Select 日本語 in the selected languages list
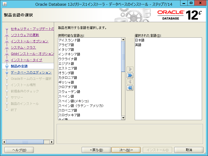The height and width of the screenshot is (156, 208). point(140,40)
